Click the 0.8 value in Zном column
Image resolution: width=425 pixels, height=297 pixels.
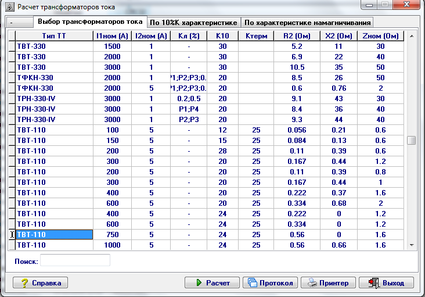click(x=380, y=172)
